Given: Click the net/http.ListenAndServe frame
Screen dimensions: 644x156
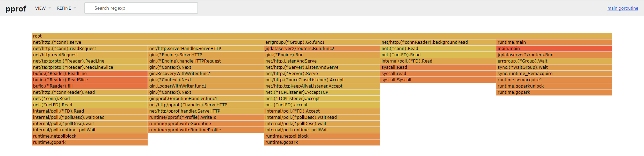Looking at the screenshot, I should 322,61.
